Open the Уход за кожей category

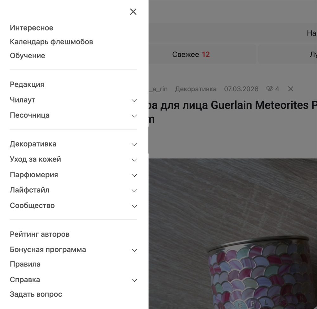(36, 160)
